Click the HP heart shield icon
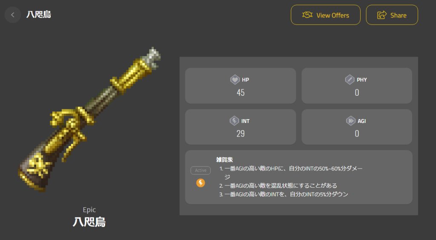The image size is (436, 240). point(235,80)
